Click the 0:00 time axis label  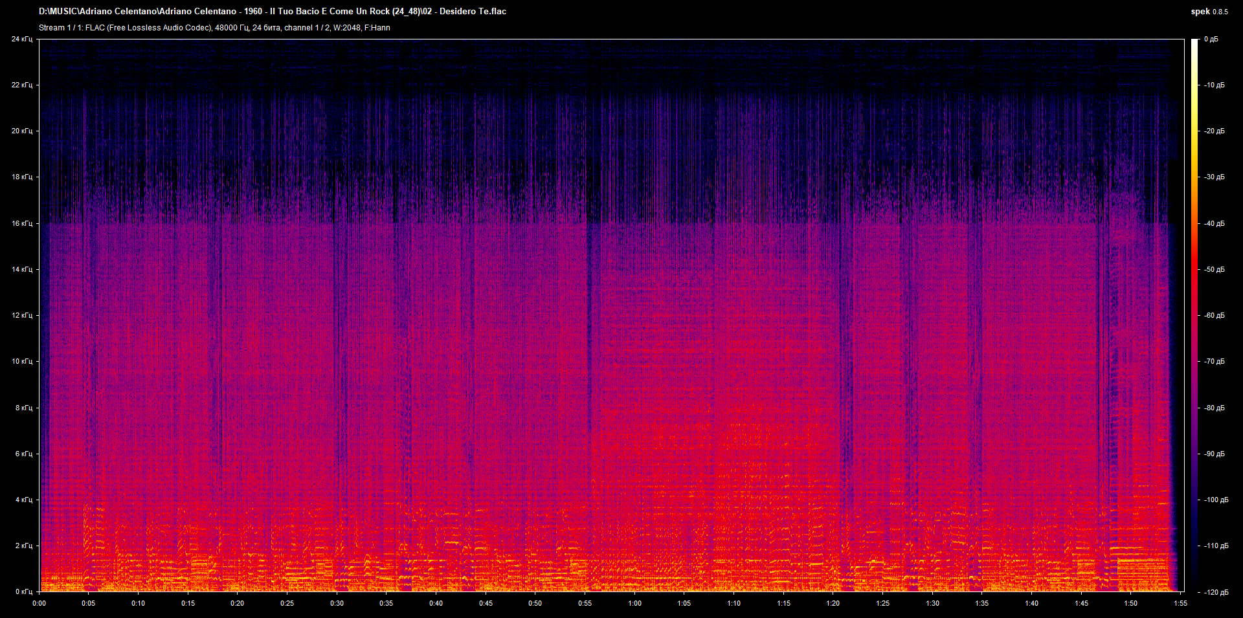39,603
